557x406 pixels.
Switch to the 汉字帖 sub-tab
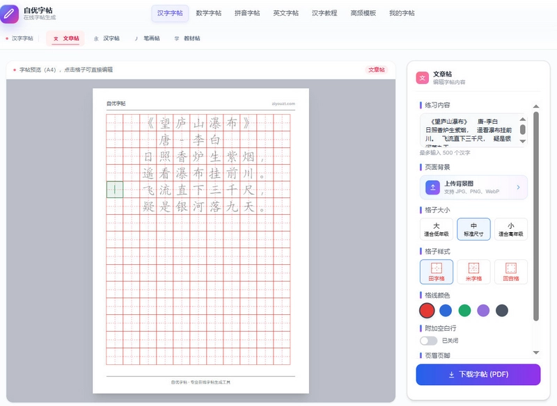[107, 38]
